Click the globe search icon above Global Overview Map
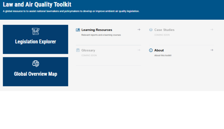Image resolution: width=224 pixels, height=129 pixels. pos(36,63)
